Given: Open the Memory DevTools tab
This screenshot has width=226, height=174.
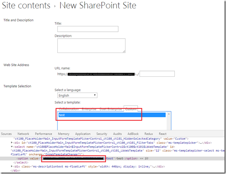Looking at the screenshot, I should click(x=63, y=134).
